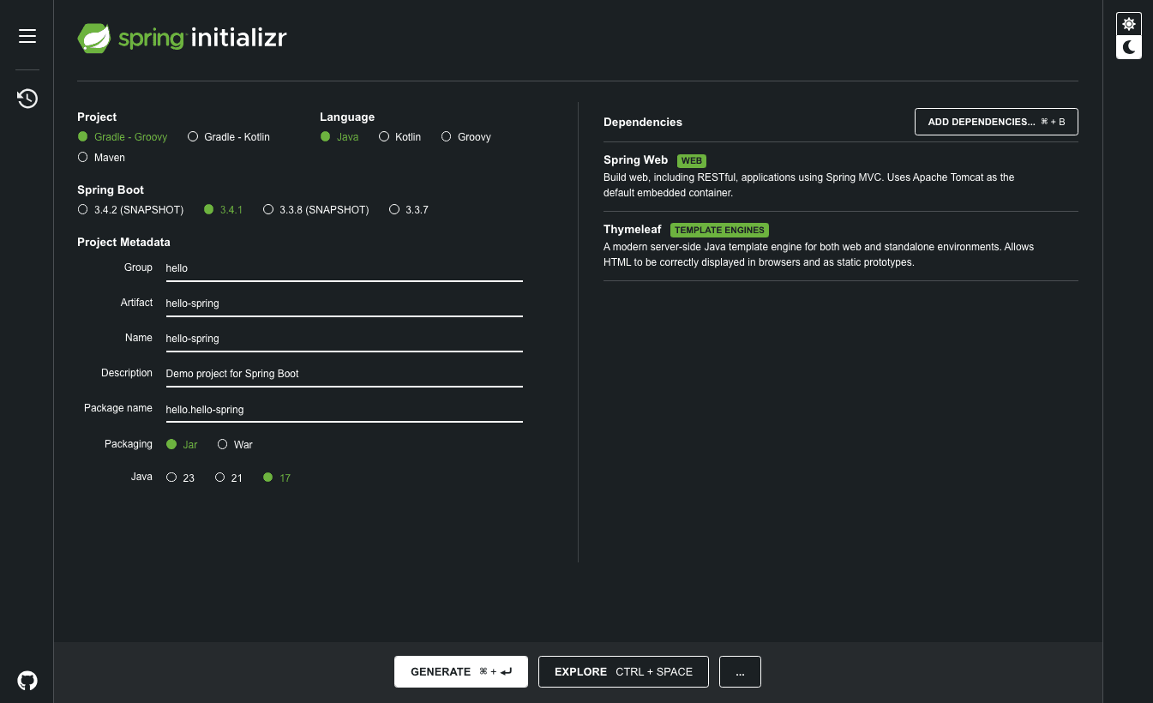Screen dimensions: 1153x703
Task: Click the Spring Initializr logo
Action: tap(182, 39)
